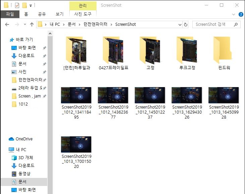Select the [던린]하루일과 folder
Image resolution: width=245 pixels, height=194 pixels.
pos(76,53)
